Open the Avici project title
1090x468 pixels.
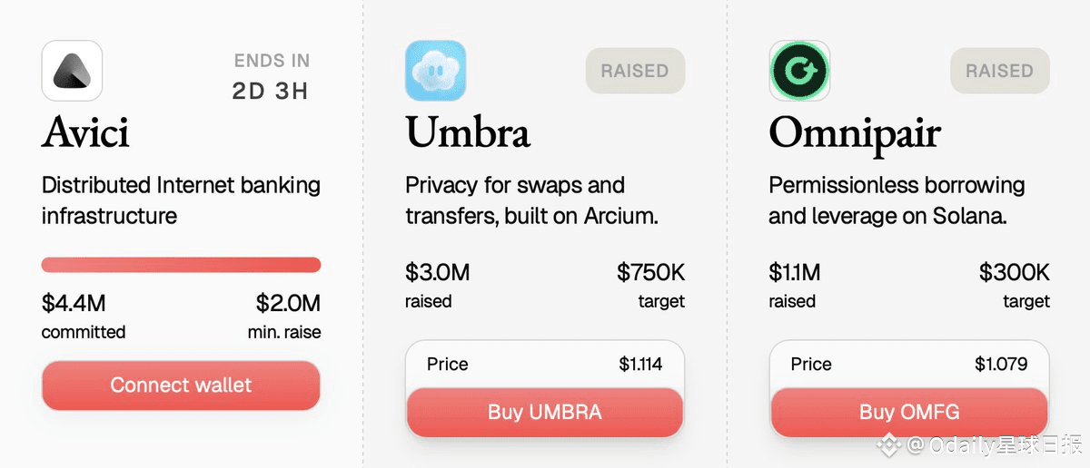point(85,133)
